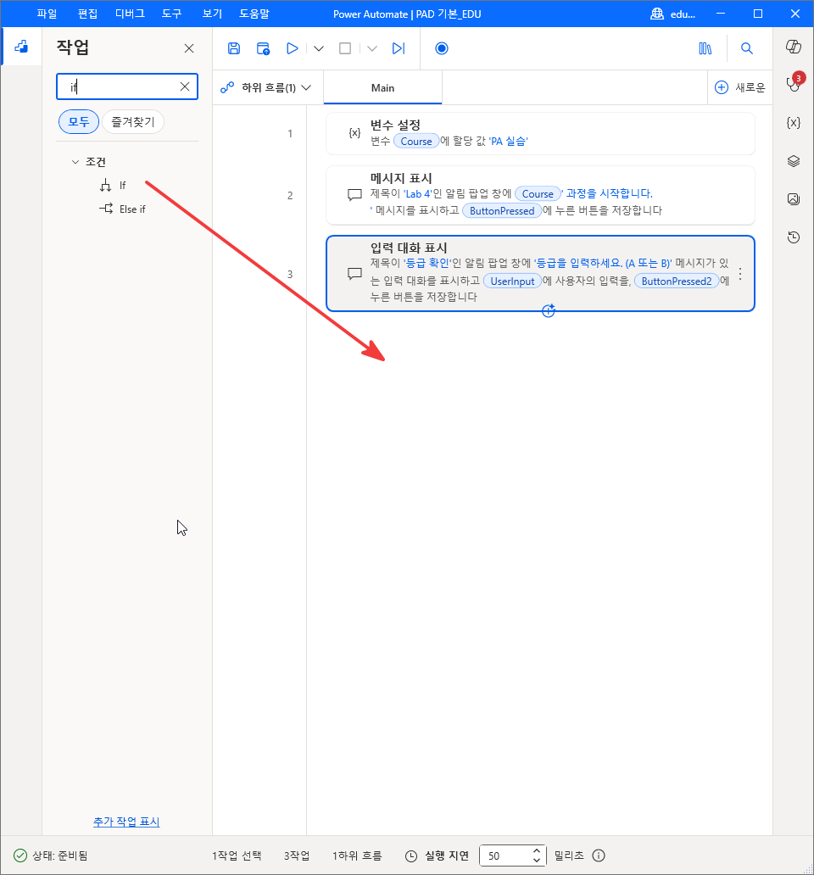Screen dimensions: 814x875
Task: Open the 편집 menu
Action: click(x=87, y=14)
